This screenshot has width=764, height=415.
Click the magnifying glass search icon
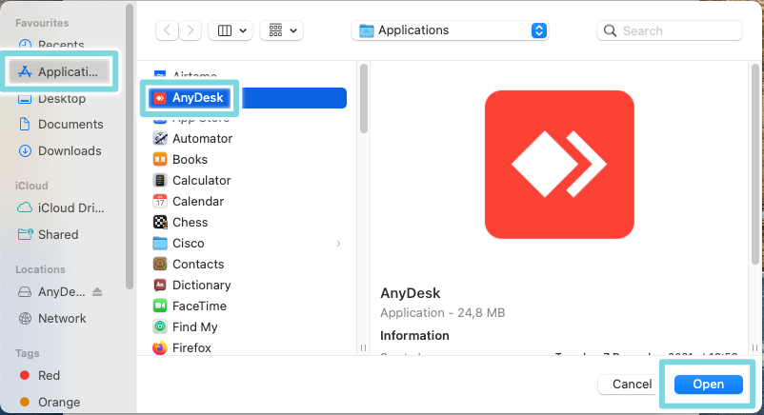click(610, 30)
